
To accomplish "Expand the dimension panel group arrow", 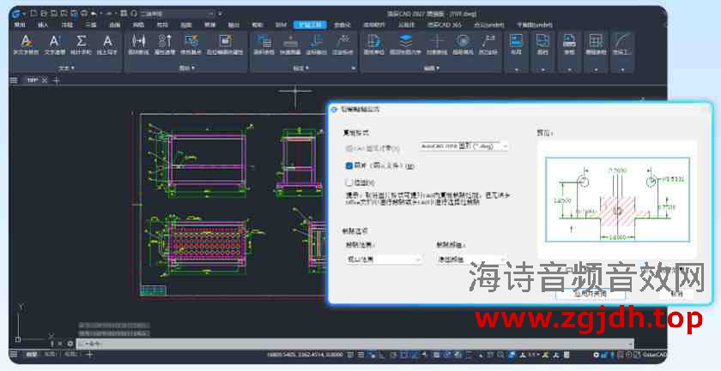I will pyautogui.click(x=306, y=69).
